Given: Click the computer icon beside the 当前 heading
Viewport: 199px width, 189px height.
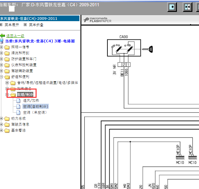Looking at the screenshot, I should tap(2, 41).
